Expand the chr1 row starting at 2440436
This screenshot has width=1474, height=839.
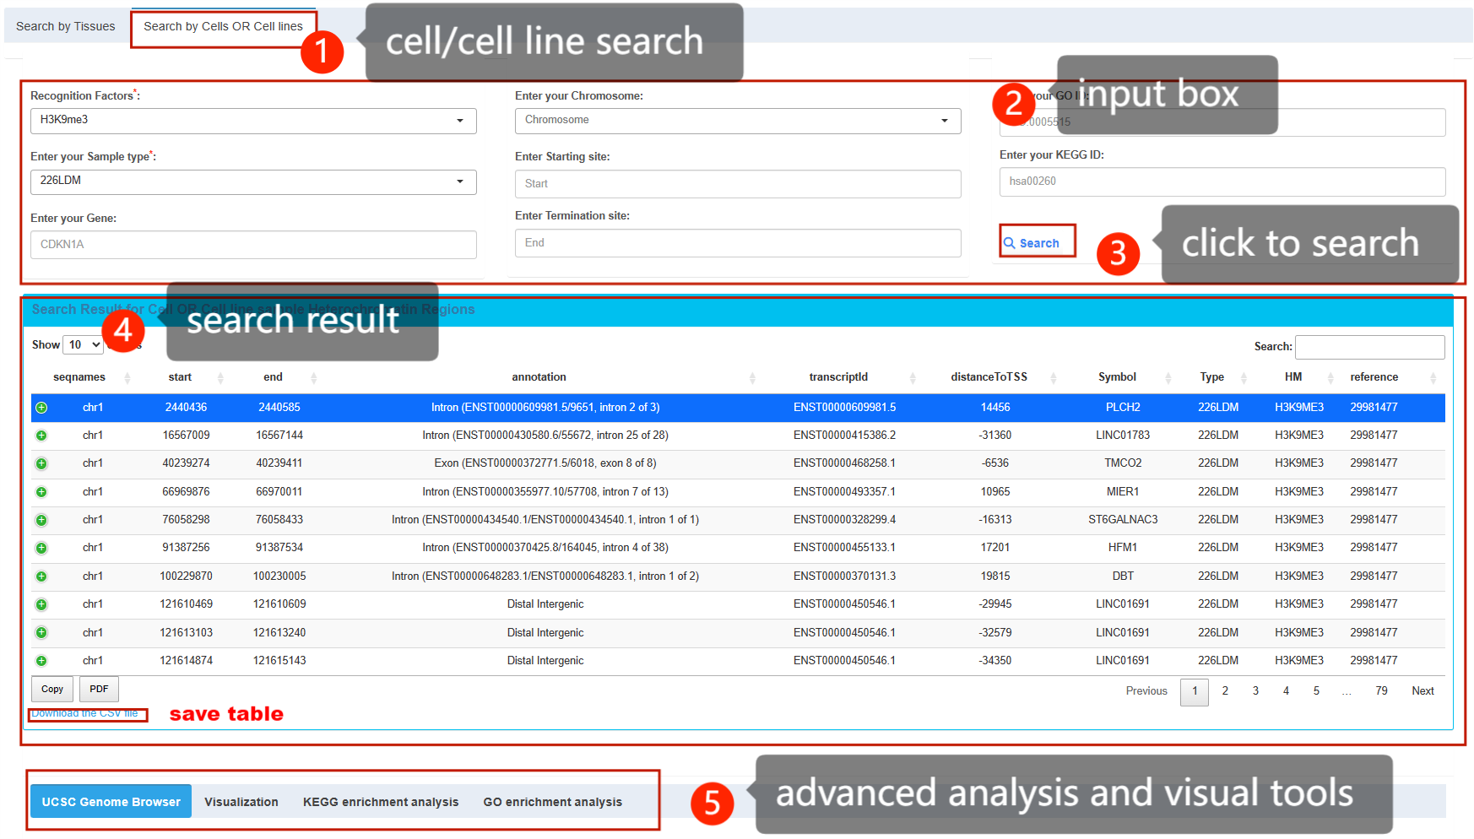click(41, 408)
